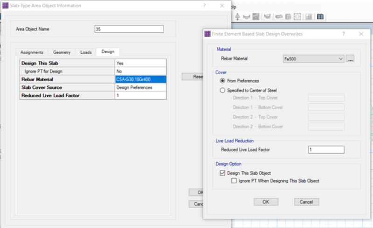Click the Area Object Name input field
This screenshot has height=228, width=373.
coord(129,29)
